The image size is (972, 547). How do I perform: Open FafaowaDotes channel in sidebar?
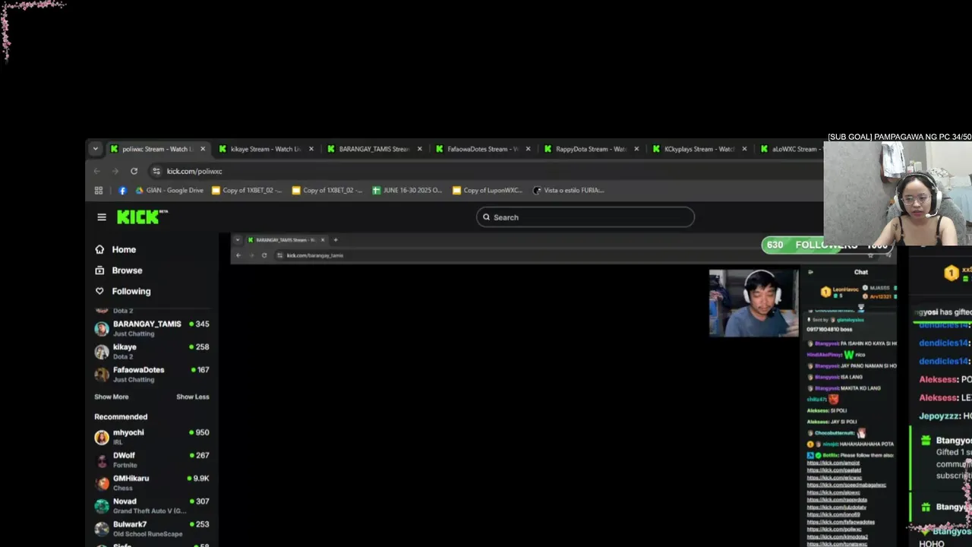point(152,374)
